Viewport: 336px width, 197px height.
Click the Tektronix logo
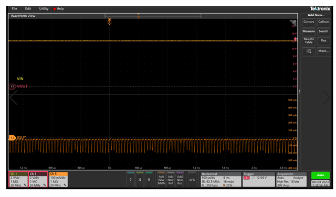320,8
